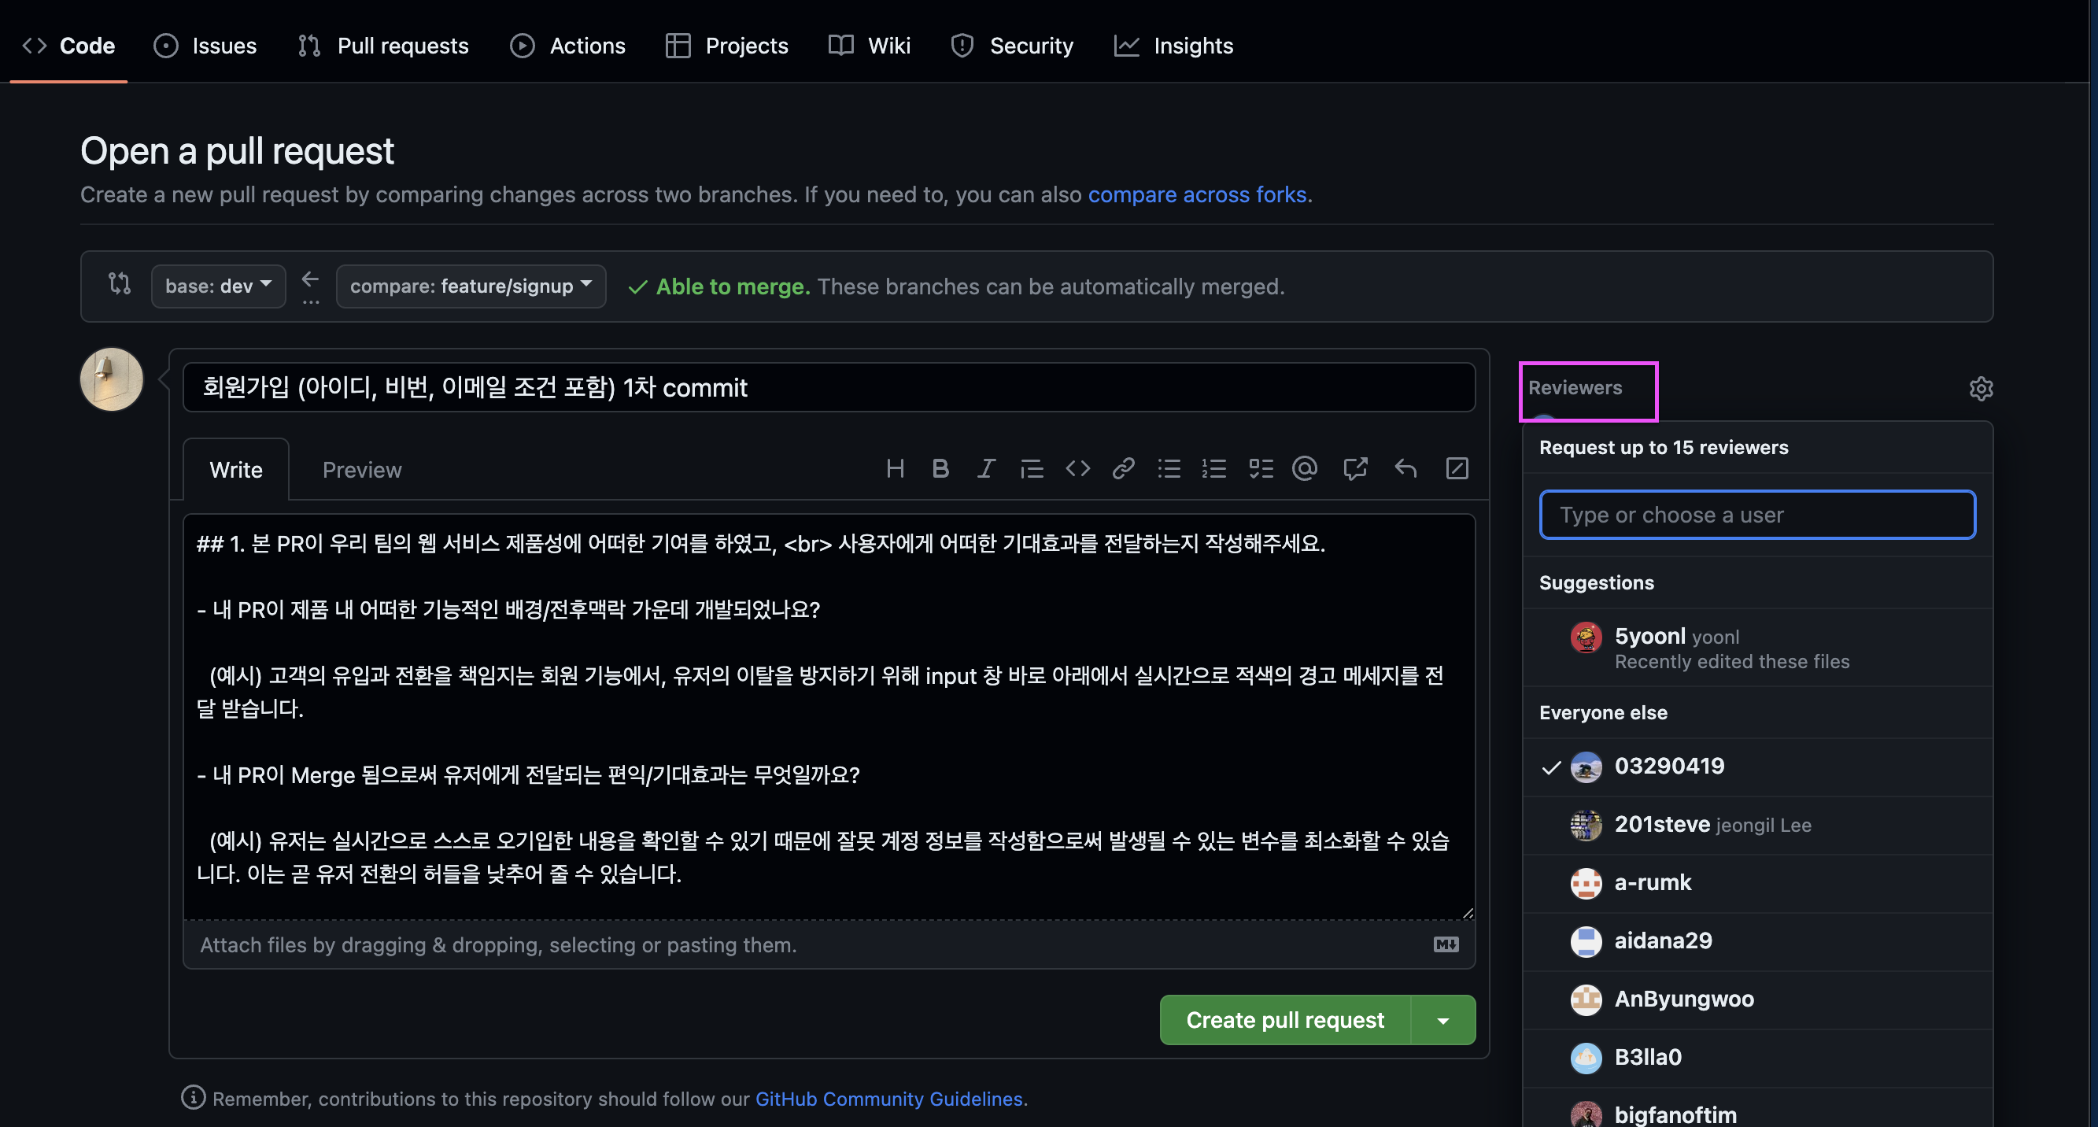Viewport: 2098px width, 1127px height.
Task: Click the Heading formatting icon
Action: (x=895, y=469)
